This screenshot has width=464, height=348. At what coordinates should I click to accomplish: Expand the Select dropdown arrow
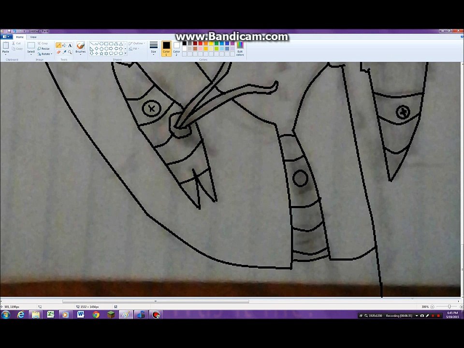31,55
